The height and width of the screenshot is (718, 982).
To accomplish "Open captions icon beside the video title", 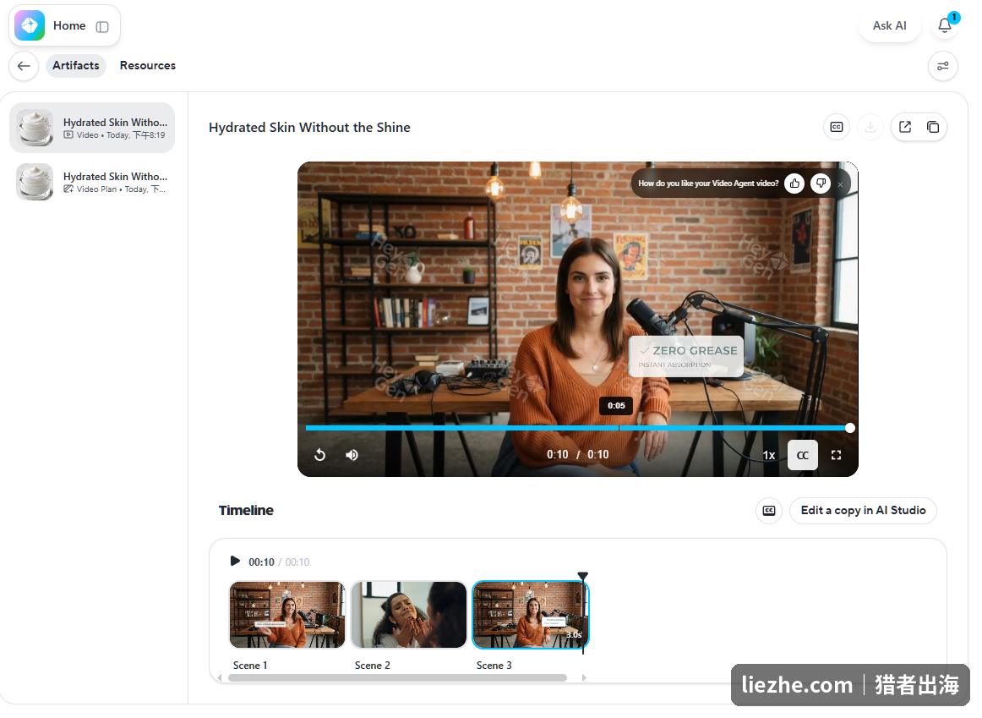I will click(837, 127).
